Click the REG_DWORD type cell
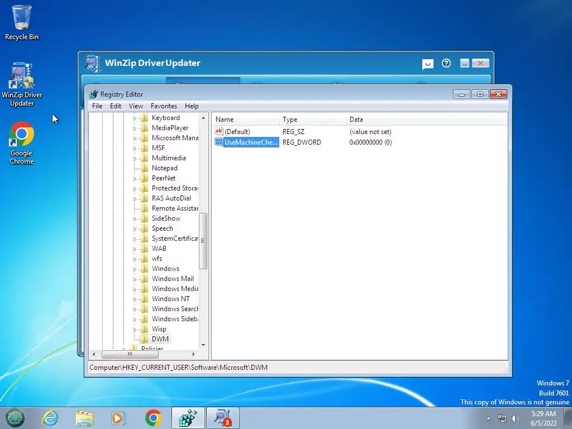This screenshot has height=429, width=572. tap(302, 142)
